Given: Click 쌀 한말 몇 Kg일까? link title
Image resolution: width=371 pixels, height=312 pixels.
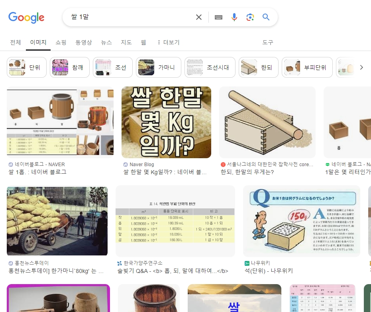Looking at the screenshot, I should 165,172.
